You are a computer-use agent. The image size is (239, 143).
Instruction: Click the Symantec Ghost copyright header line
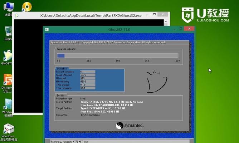tap(108, 42)
